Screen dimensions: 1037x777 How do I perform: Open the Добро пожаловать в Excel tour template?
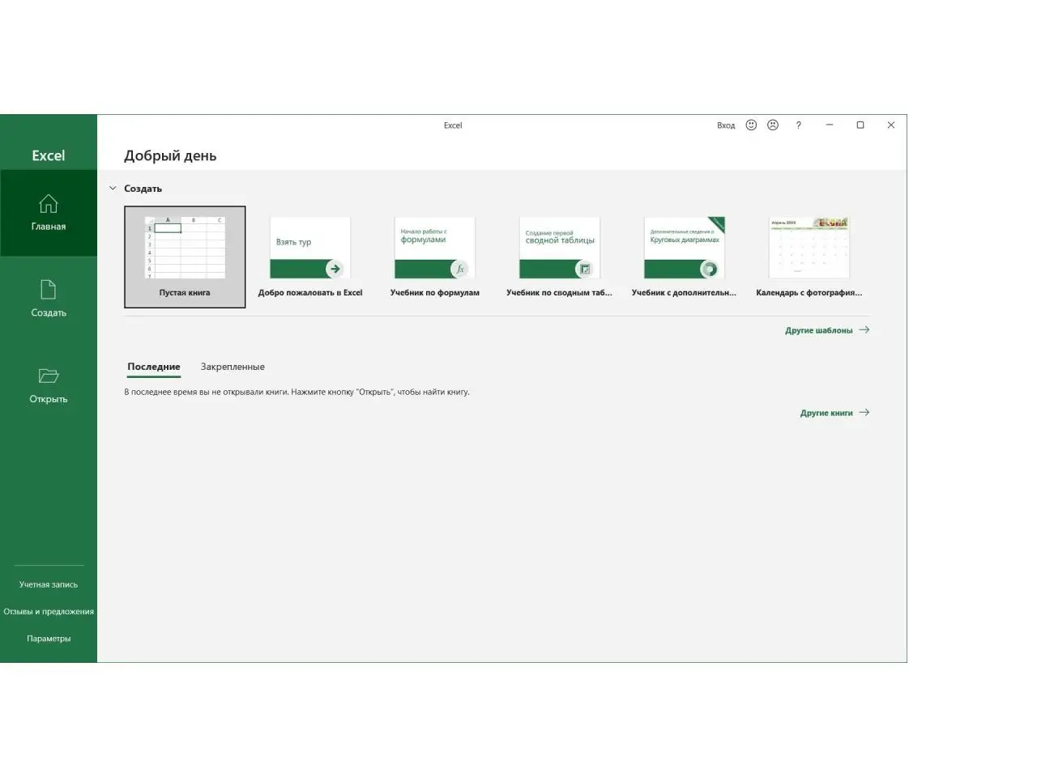coord(310,257)
